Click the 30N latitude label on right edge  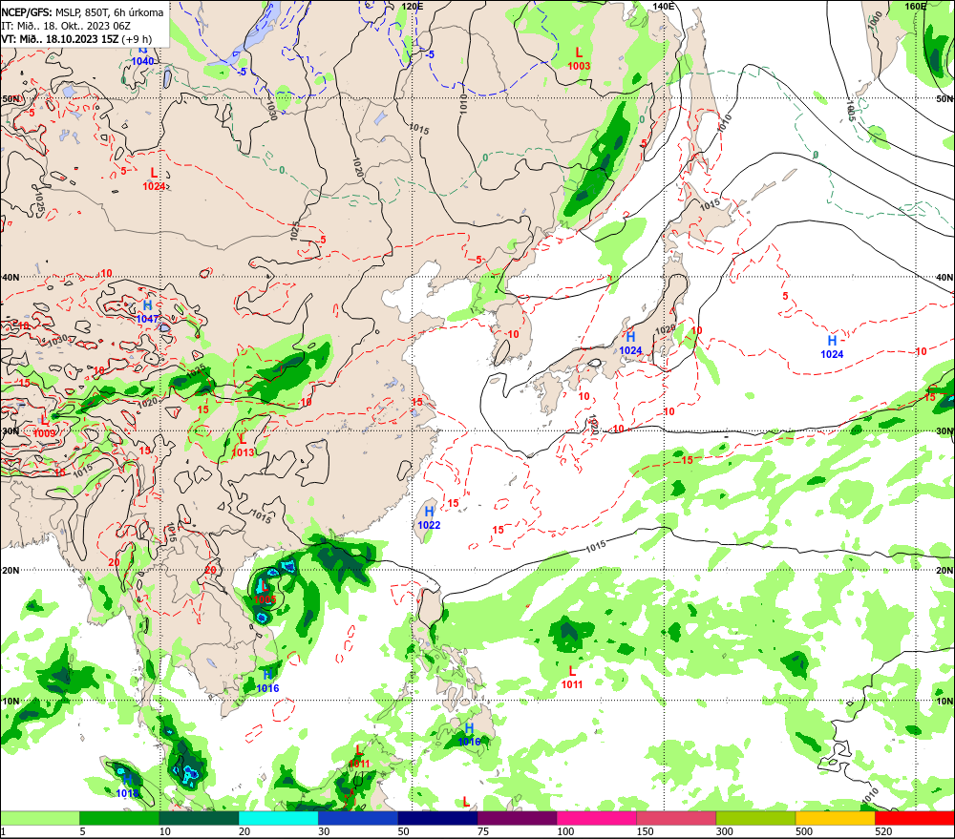click(x=944, y=431)
